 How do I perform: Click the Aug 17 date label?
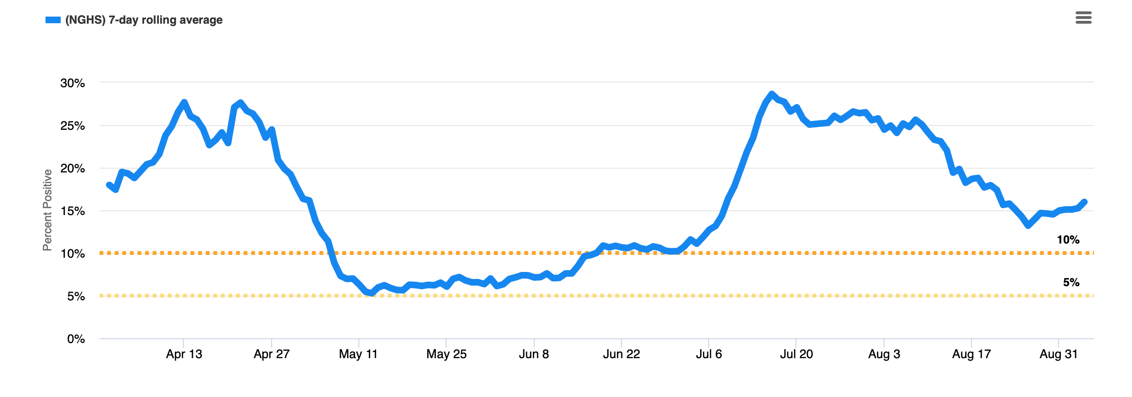click(x=971, y=354)
